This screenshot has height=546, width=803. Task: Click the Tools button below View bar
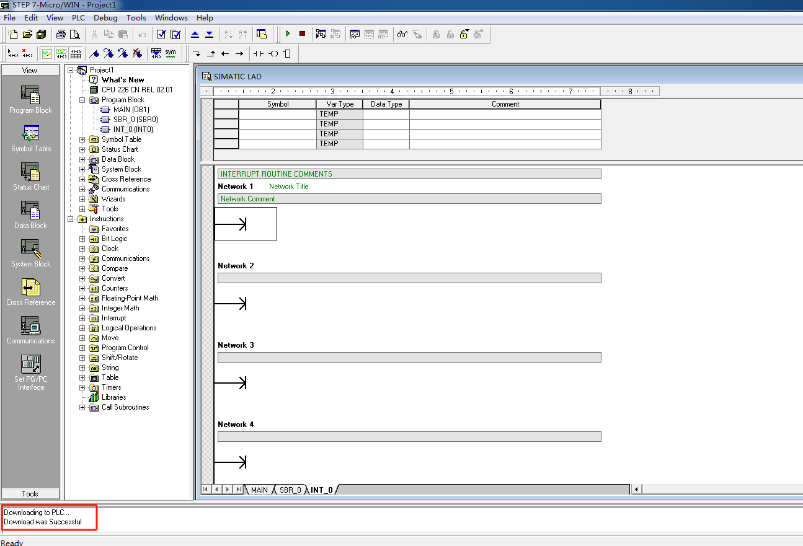30,494
